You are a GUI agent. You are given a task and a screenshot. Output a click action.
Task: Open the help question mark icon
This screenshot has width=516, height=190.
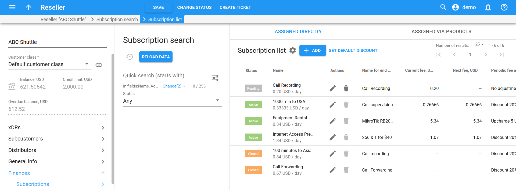pyautogui.click(x=504, y=7)
